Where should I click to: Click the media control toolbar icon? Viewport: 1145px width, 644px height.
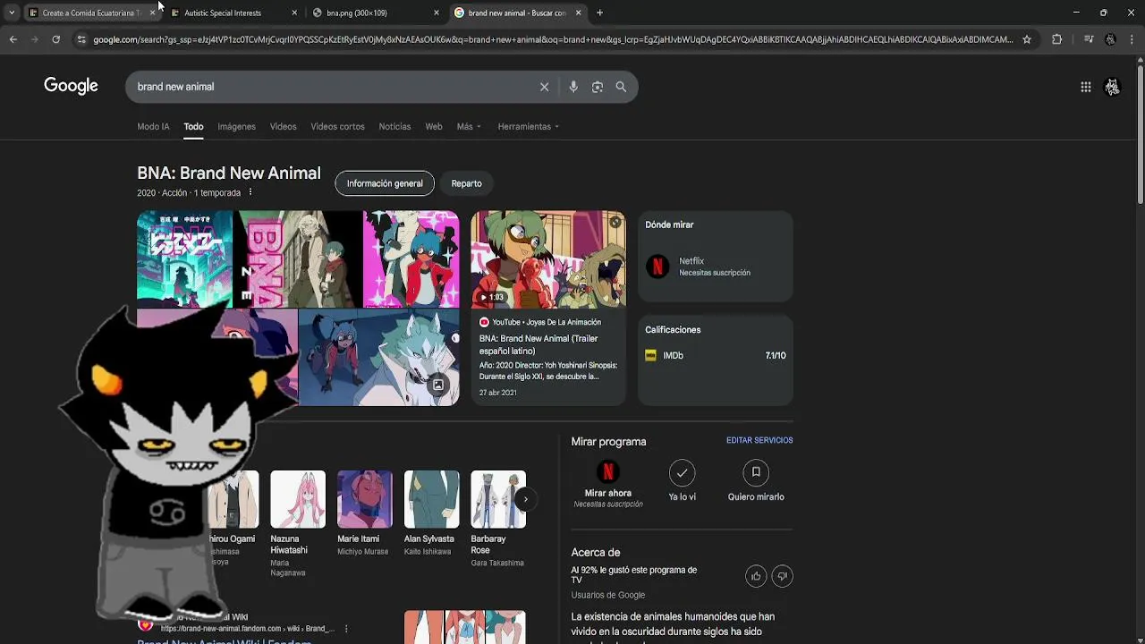(x=1088, y=39)
